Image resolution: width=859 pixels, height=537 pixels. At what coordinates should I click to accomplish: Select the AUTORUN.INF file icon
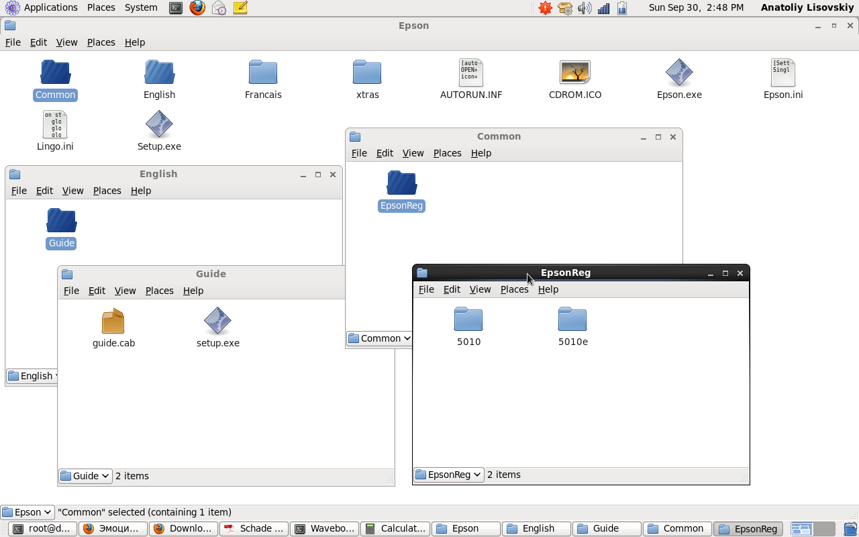coord(471,72)
